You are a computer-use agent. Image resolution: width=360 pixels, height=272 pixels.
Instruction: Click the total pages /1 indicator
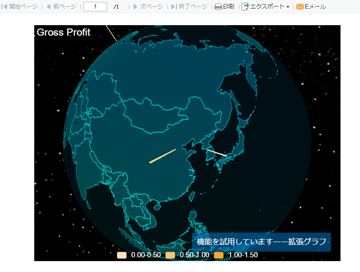click(116, 7)
